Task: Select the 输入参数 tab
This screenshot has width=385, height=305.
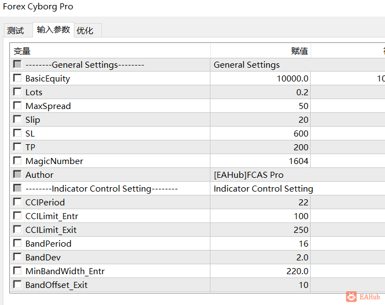Action: (x=53, y=30)
